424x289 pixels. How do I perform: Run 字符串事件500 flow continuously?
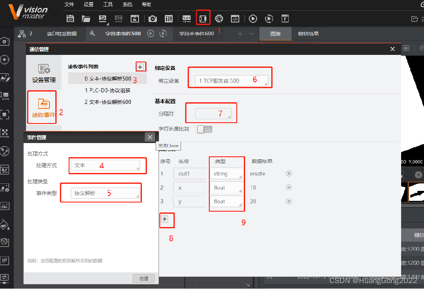point(163,34)
